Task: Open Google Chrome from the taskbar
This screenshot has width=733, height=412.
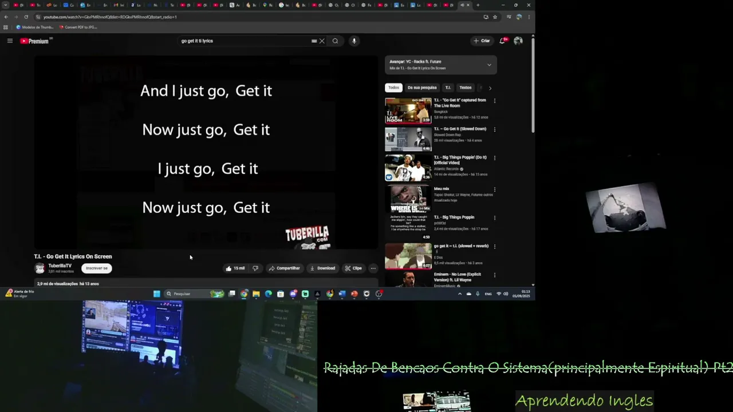Action: 244,294
